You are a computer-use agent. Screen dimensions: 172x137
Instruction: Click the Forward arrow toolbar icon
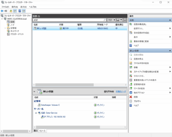[x=6, y=11]
